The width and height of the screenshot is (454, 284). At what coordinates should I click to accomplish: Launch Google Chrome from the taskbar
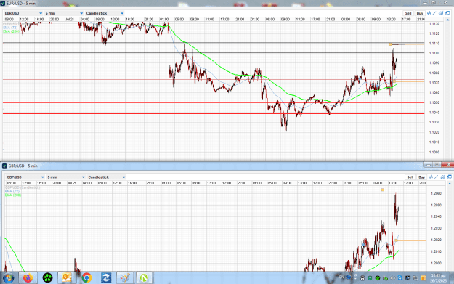tap(86, 278)
